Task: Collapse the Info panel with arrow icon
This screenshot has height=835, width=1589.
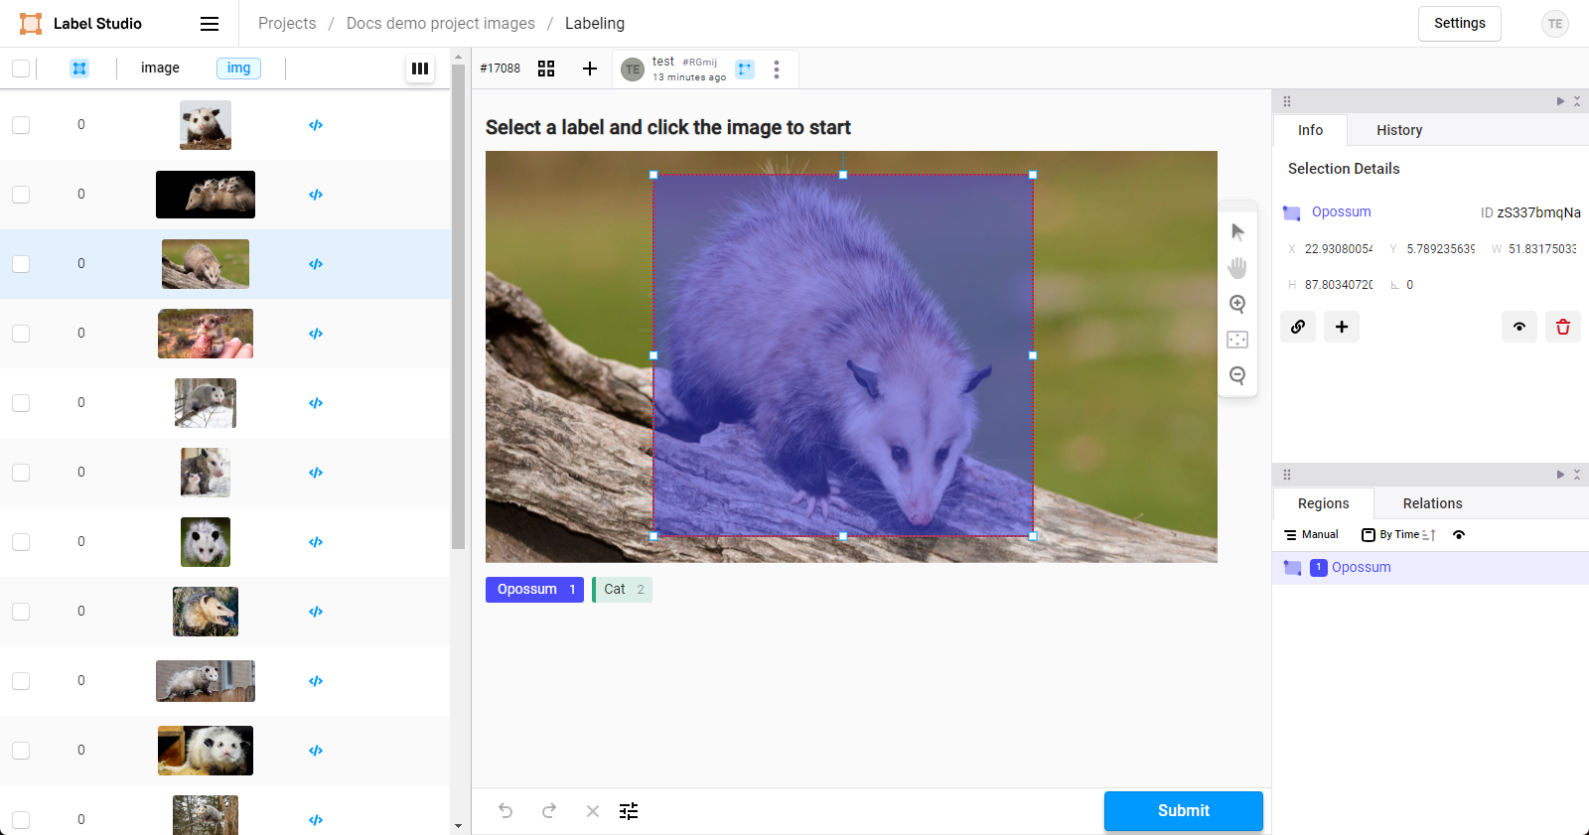Action: point(1560,101)
